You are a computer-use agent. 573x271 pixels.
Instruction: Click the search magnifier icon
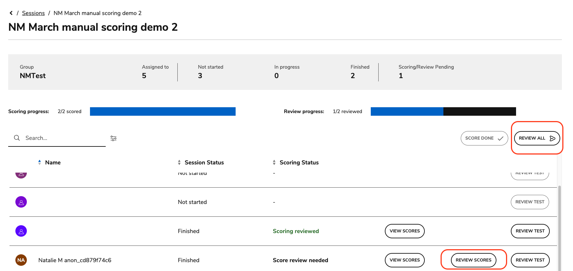(x=17, y=138)
